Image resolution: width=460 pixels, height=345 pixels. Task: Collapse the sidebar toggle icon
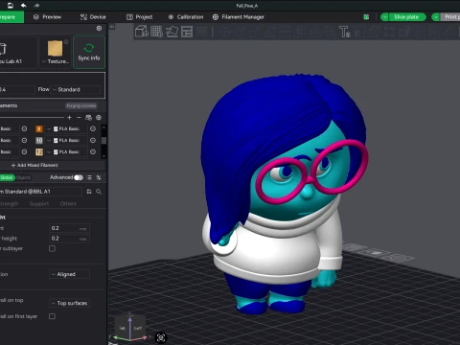[112, 27]
